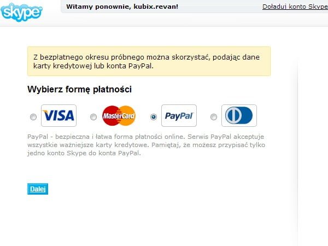Toggle the selected PayPal radio button
The width and height of the screenshot is (328, 246).
(154, 117)
